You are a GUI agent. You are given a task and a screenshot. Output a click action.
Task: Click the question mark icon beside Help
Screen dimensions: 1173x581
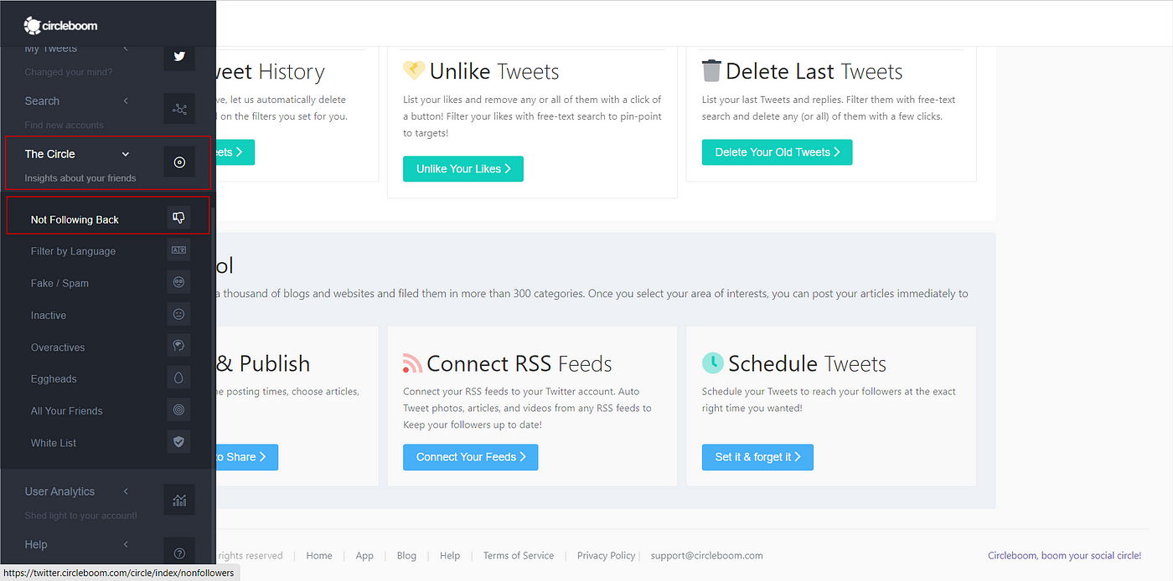pos(179,553)
